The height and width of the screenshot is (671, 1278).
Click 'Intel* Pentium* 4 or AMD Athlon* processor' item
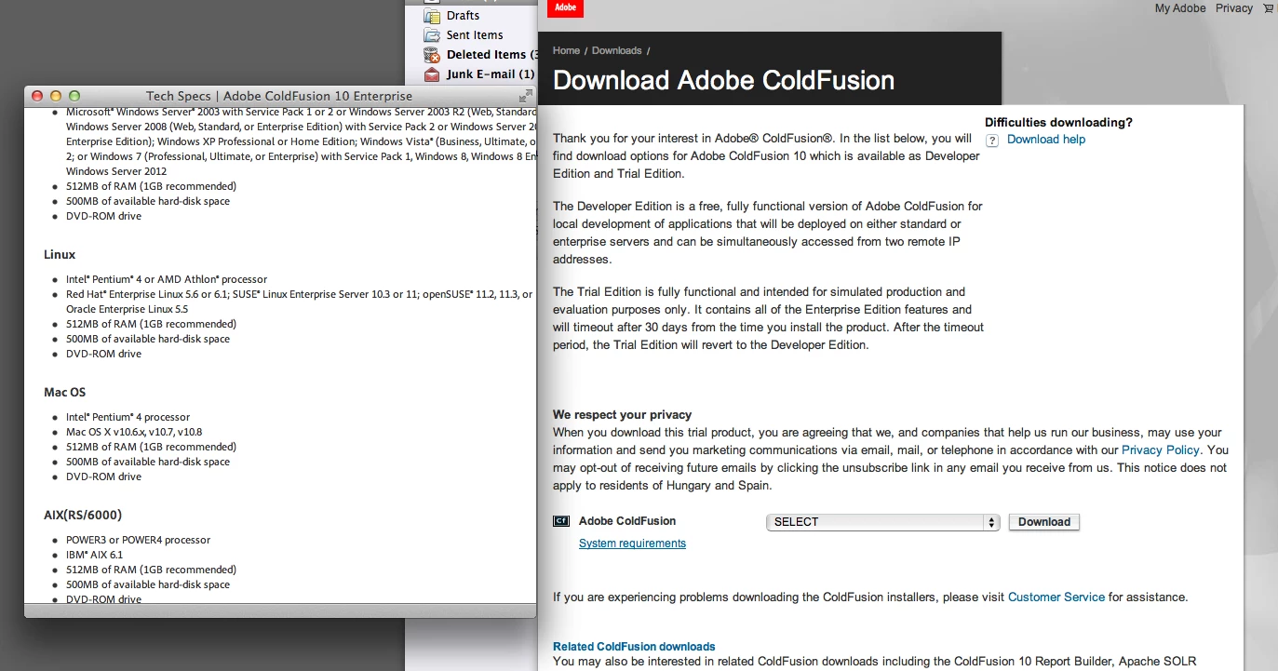coord(167,279)
